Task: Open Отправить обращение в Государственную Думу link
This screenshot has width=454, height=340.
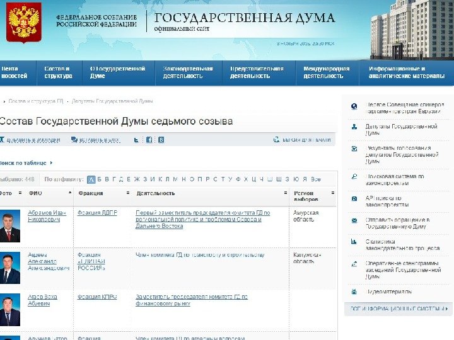Action: (397, 223)
